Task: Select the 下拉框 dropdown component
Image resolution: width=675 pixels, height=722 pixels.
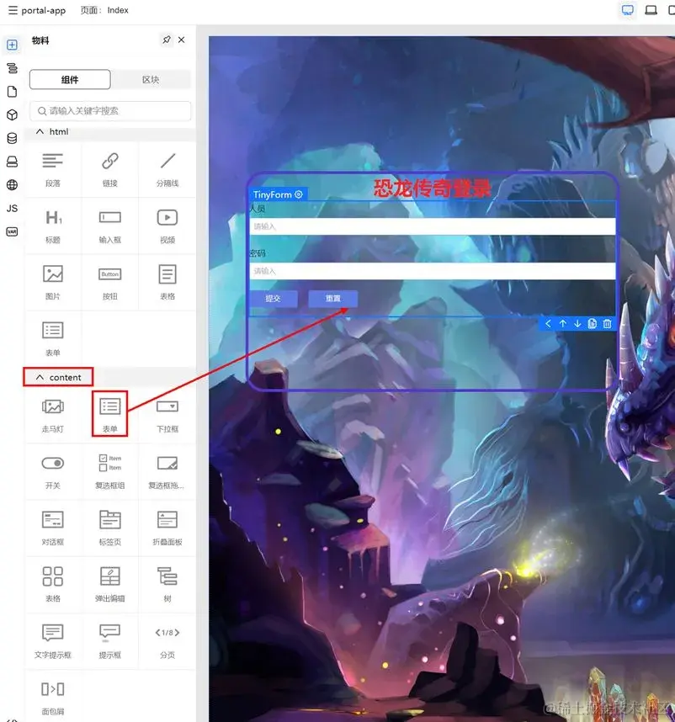Action: pos(167,416)
